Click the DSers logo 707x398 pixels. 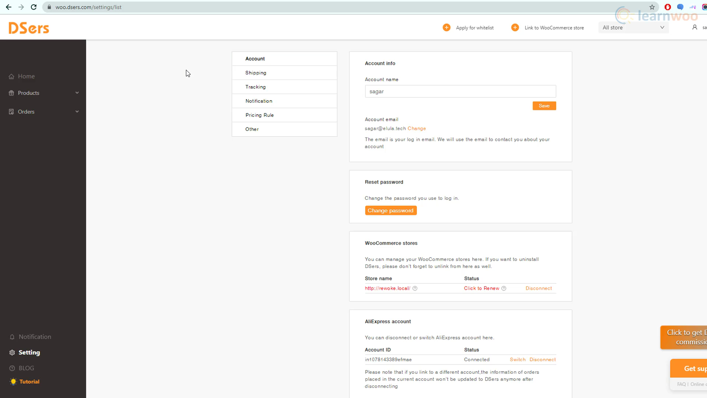point(29,28)
